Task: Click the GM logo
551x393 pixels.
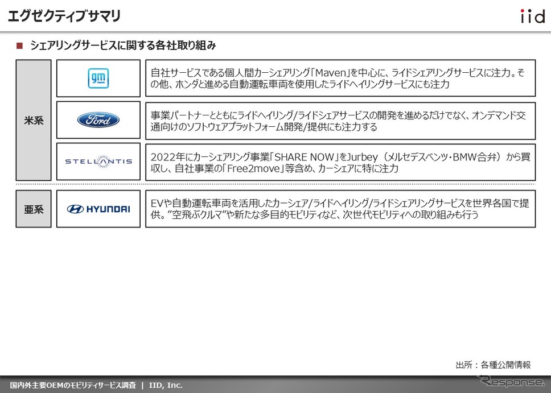Action: pos(98,78)
